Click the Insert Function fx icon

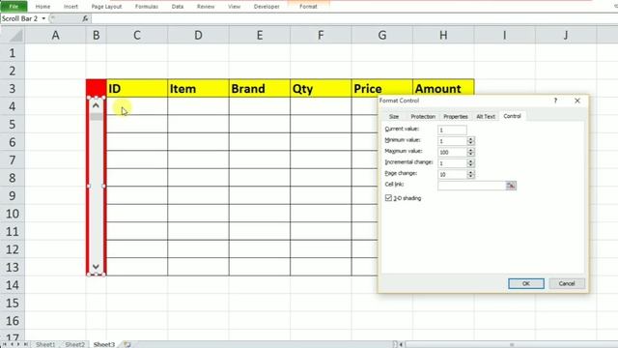[85, 18]
